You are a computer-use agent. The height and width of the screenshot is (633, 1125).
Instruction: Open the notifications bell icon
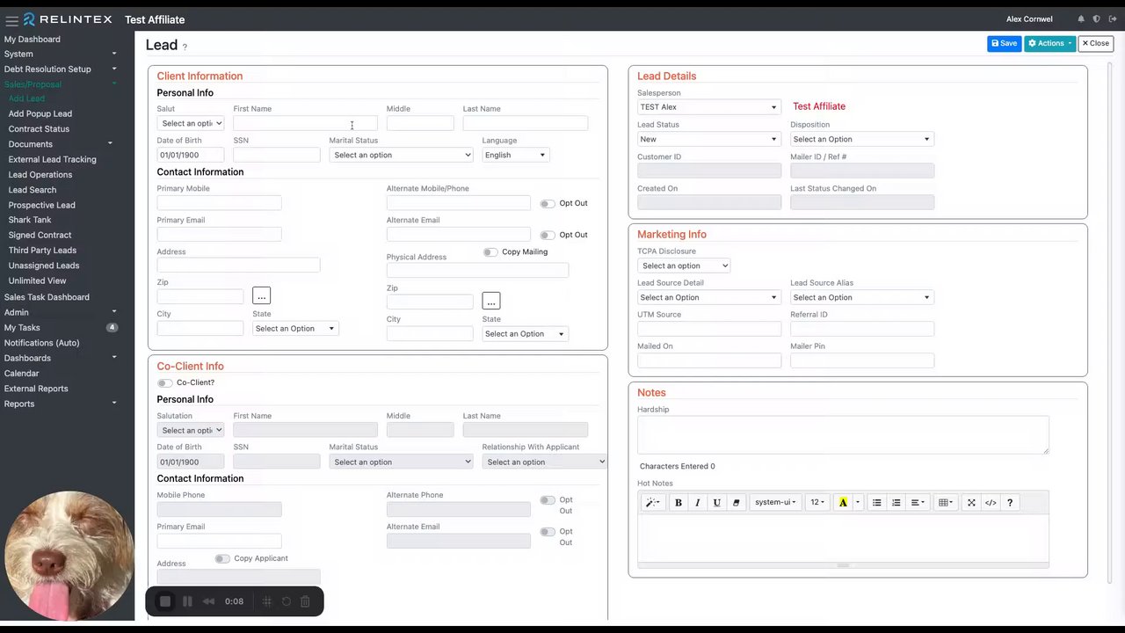pyautogui.click(x=1081, y=19)
